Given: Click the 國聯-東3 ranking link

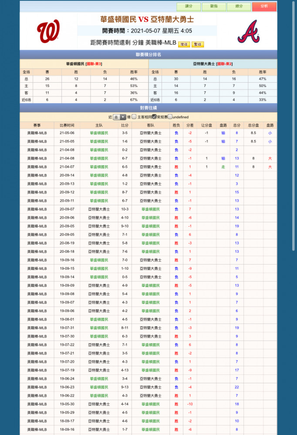Looking at the screenshot, I should [x=94, y=64].
